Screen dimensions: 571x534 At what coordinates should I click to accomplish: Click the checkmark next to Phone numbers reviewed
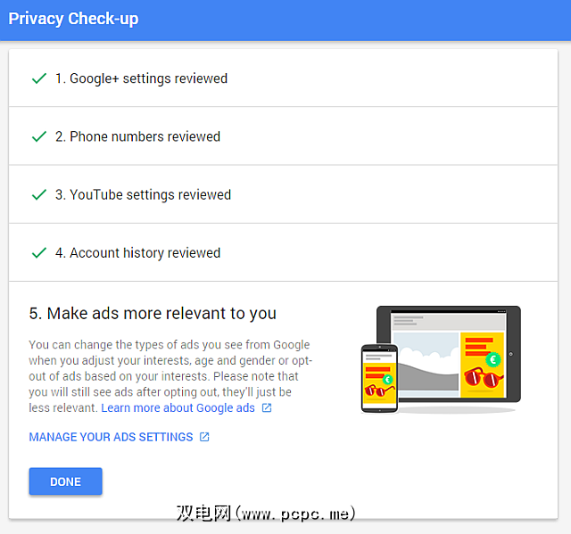[38, 136]
